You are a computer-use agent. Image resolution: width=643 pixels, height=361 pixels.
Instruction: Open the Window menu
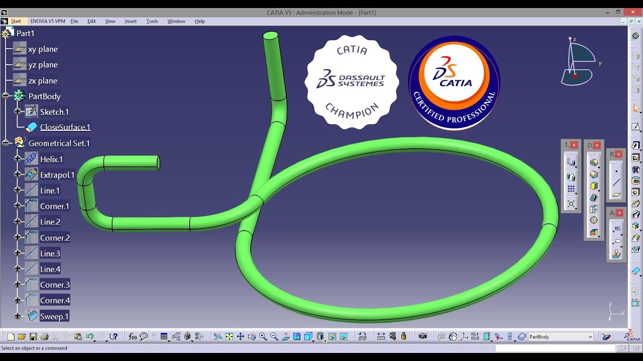coord(176,21)
